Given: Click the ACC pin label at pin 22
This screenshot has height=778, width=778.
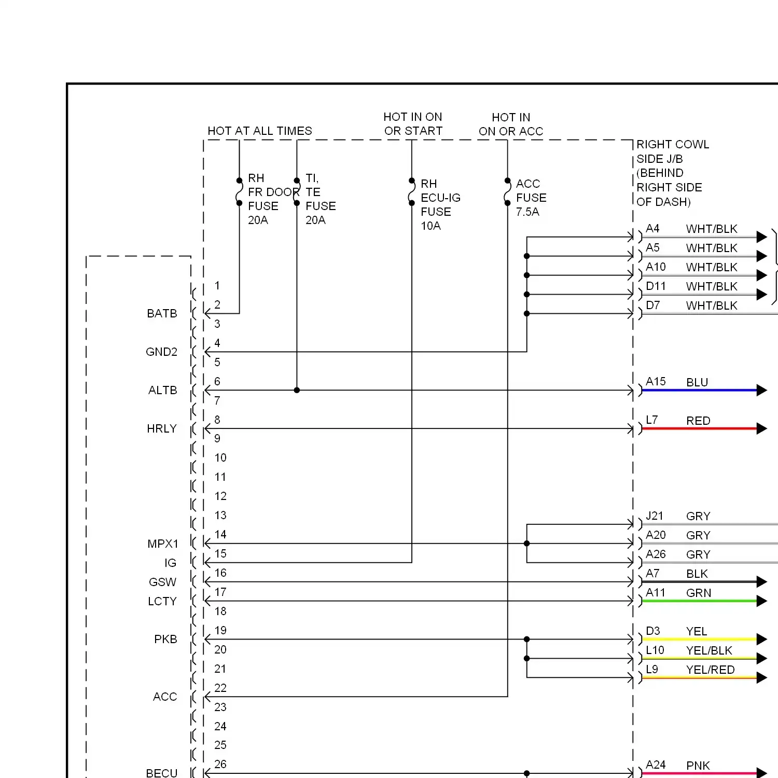Looking at the screenshot, I should click(165, 697).
